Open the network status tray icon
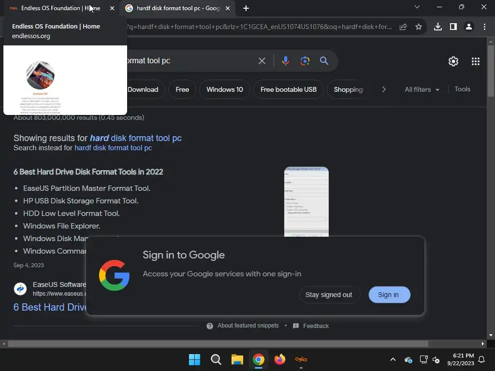The height and width of the screenshot is (371, 495). click(423, 359)
